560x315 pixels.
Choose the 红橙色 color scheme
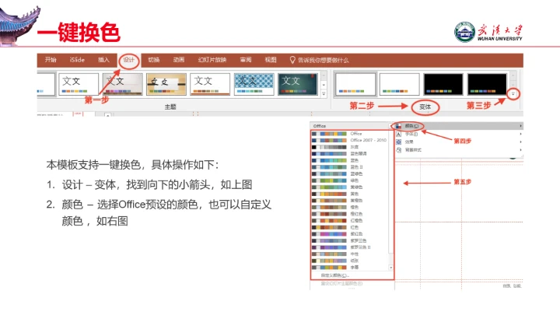click(349, 221)
